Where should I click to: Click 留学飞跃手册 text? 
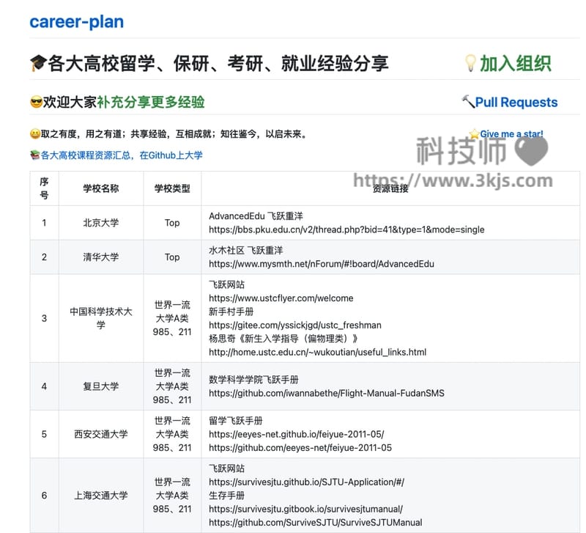(236, 421)
